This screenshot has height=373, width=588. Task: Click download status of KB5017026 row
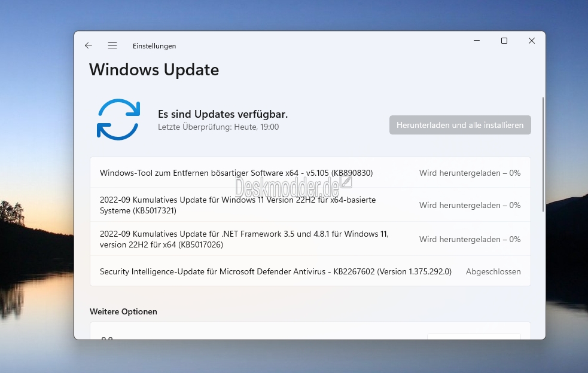point(470,239)
